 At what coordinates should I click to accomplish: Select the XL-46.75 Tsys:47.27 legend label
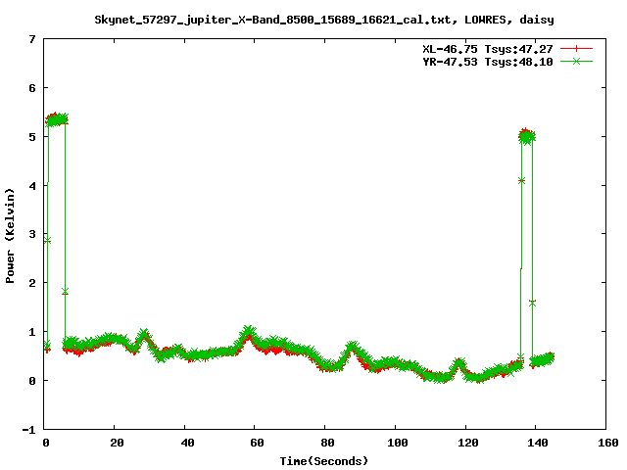pyautogui.click(x=488, y=49)
